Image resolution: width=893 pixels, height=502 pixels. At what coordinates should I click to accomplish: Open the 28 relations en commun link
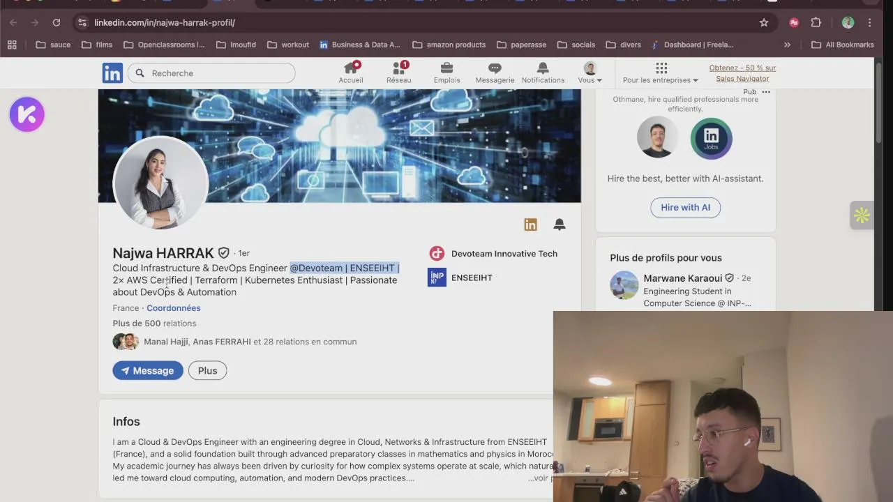tap(250, 342)
